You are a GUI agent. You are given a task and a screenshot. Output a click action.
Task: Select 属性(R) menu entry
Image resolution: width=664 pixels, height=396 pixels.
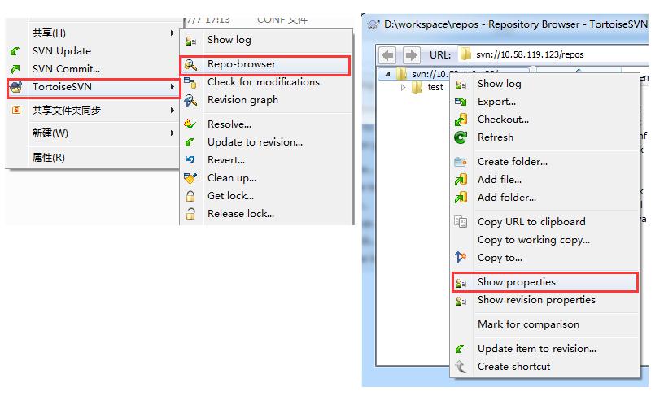click(92, 158)
